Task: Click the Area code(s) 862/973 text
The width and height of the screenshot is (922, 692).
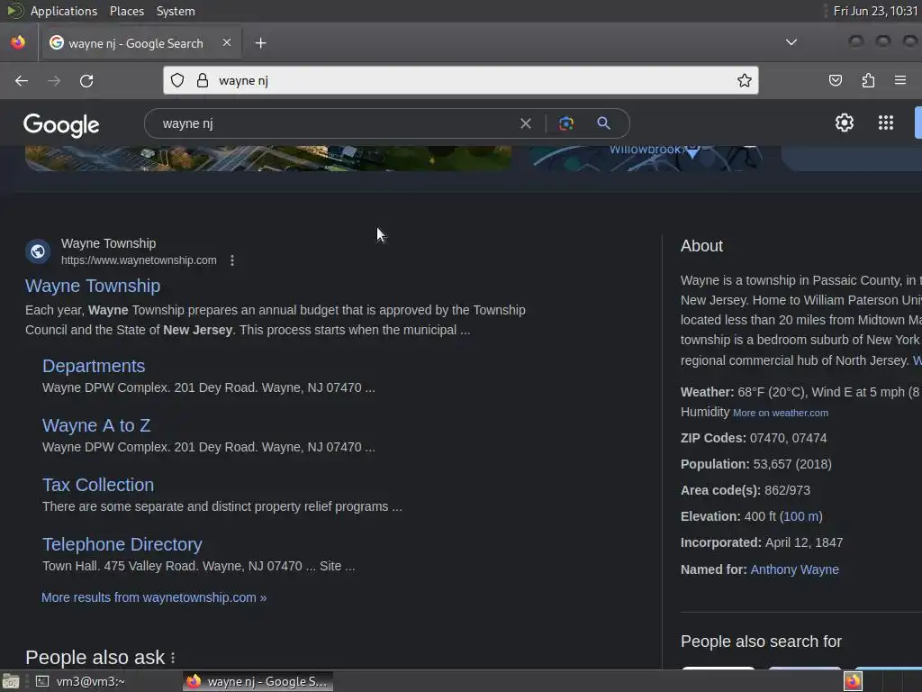Action: click(x=745, y=491)
